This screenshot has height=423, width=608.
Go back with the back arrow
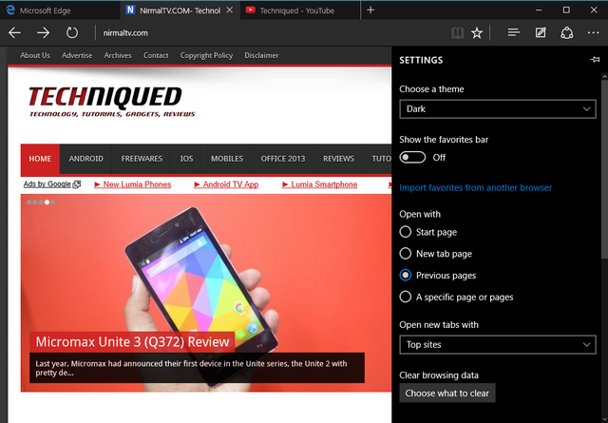coord(15,33)
